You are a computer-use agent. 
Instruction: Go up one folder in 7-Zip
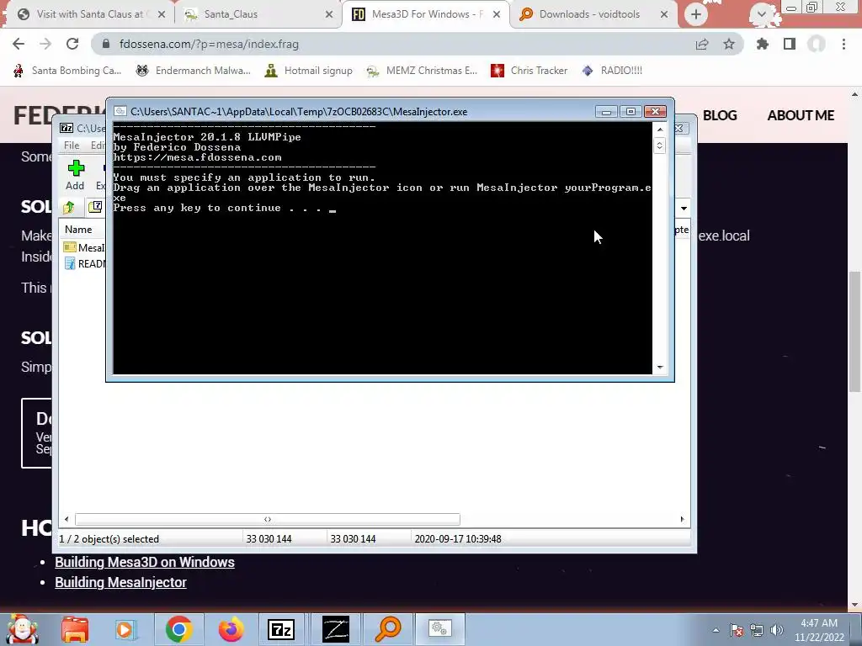(x=69, y=207)
